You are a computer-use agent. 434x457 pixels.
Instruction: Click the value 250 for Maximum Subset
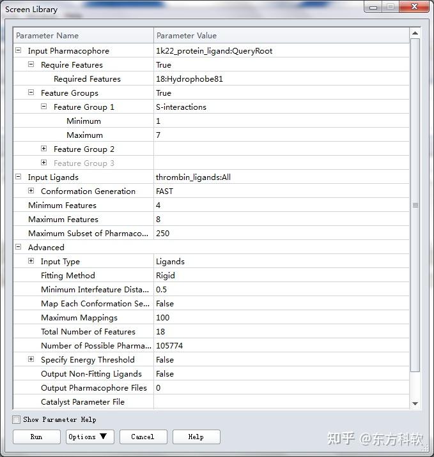coord(162,233)
